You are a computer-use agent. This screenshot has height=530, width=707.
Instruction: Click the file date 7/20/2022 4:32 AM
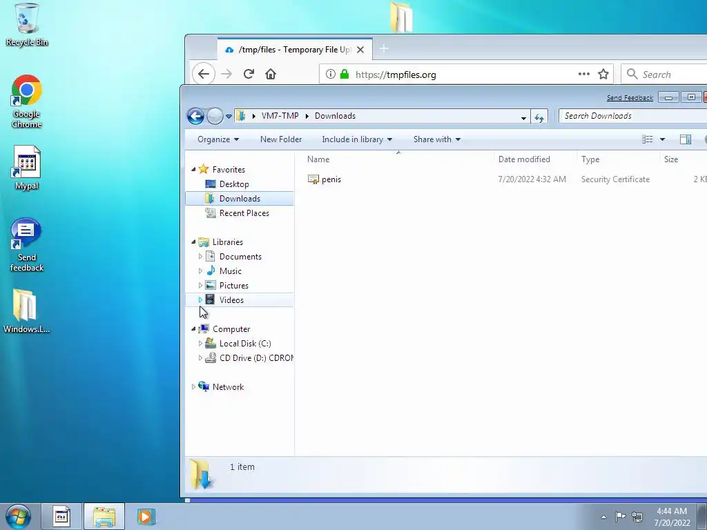tap(532, 179)
